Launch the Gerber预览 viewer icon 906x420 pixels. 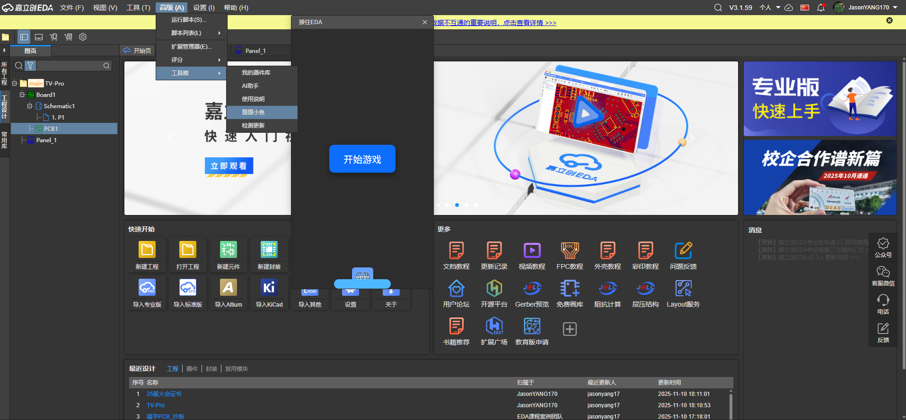click(x=532, y=288)
